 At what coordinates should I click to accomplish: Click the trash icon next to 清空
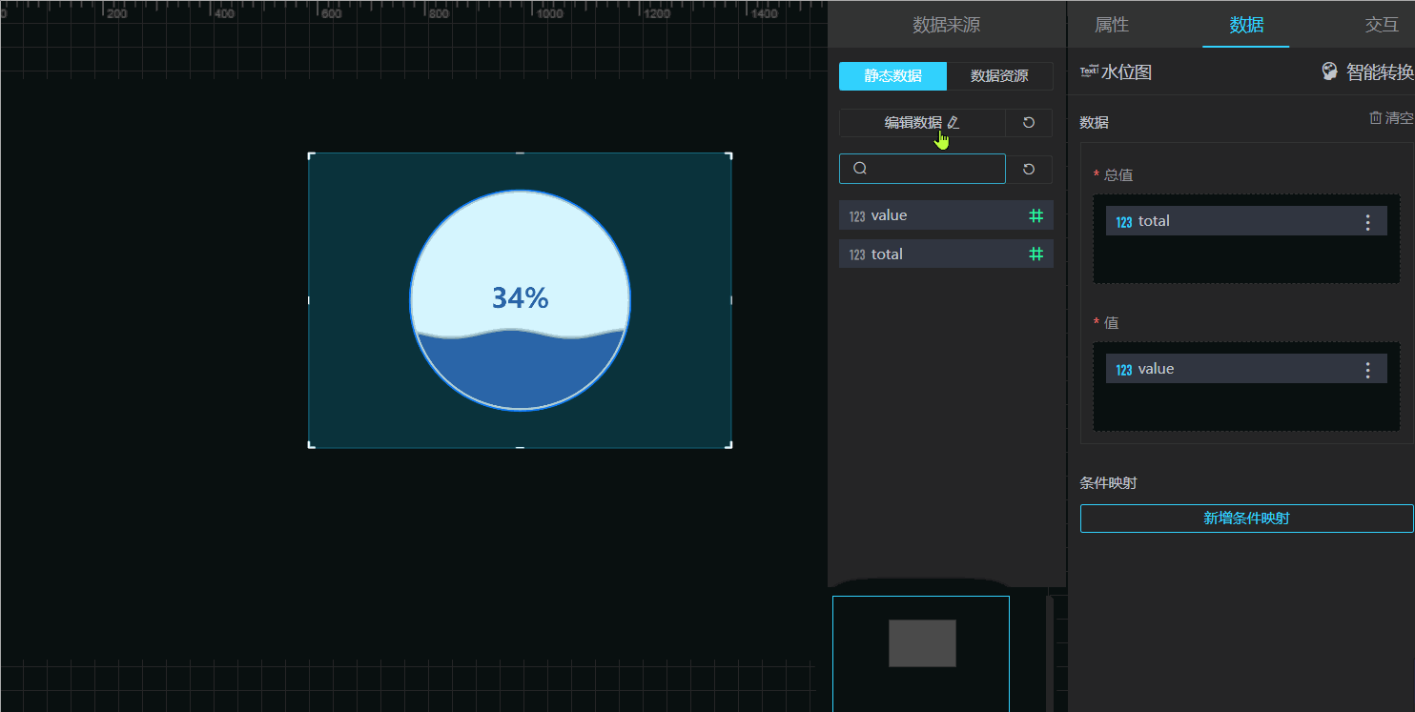tap(1375, 118)
